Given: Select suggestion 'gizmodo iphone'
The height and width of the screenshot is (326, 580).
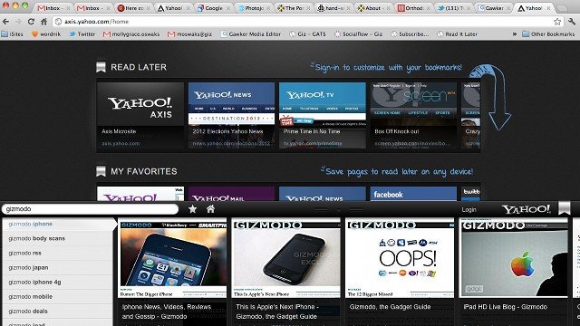Looking at the screenshot, I should click(x=59, y=224).
